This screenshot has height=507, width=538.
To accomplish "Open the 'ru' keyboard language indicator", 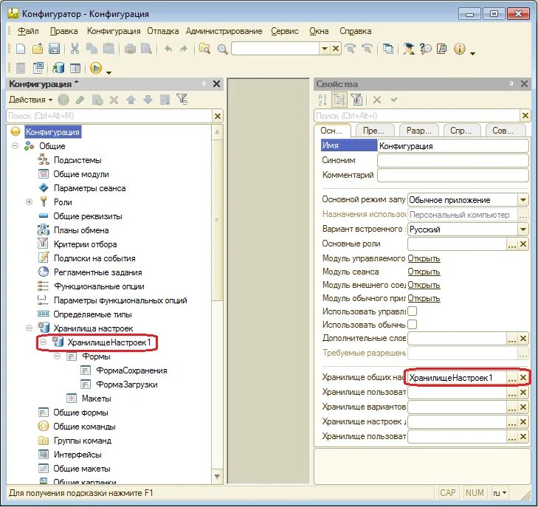I will tap(500, 493).
